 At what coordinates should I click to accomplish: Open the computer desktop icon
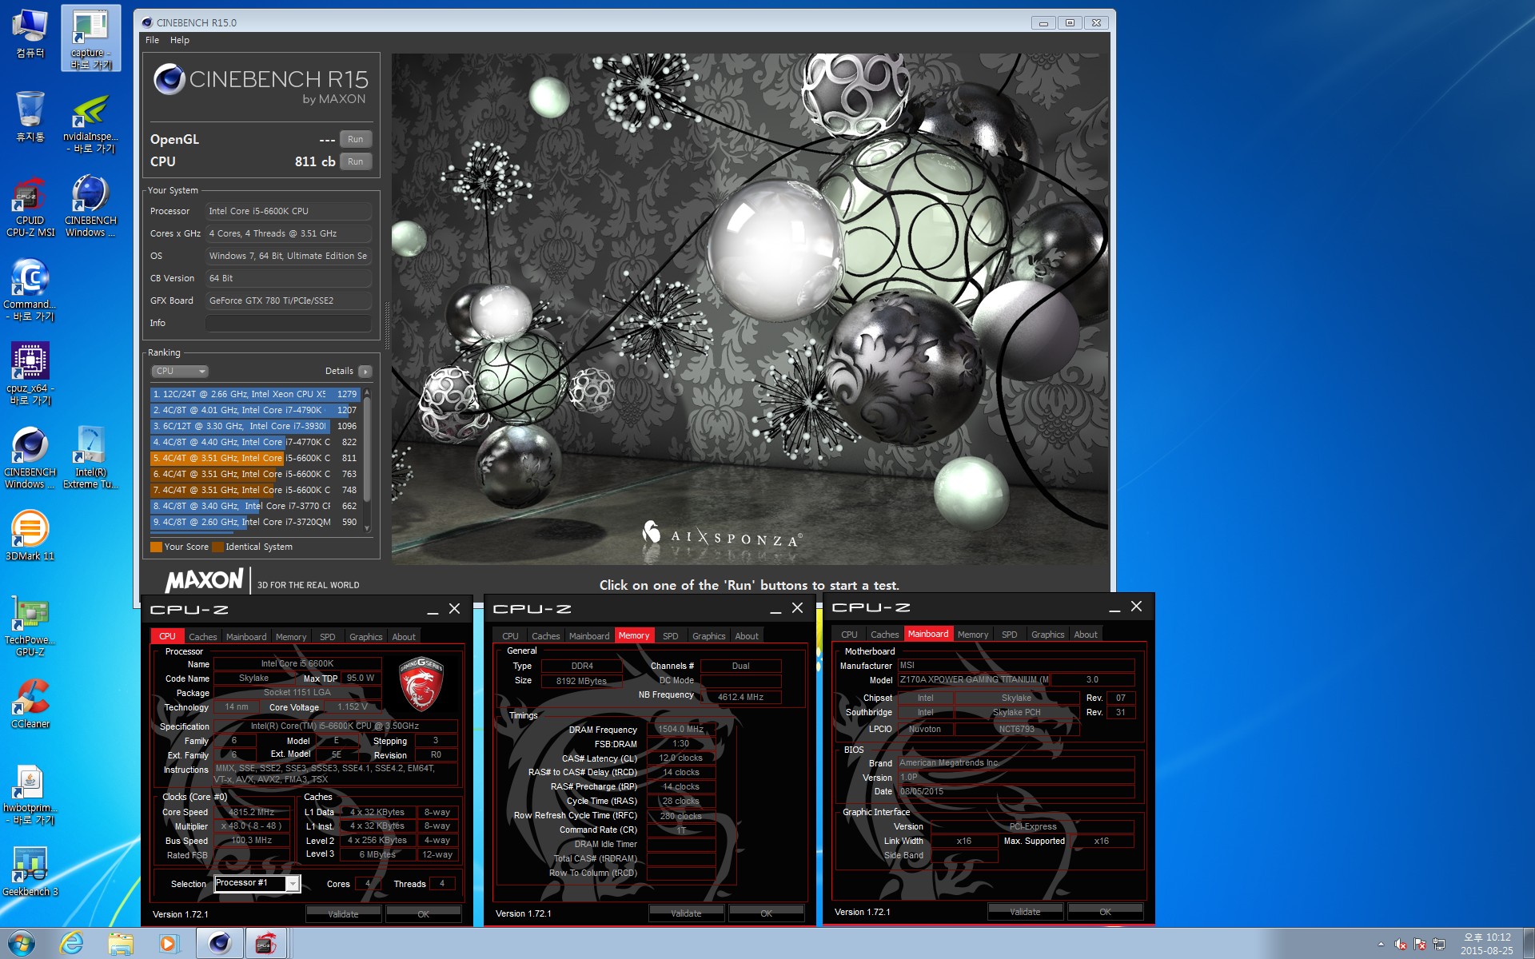[x=30, y=34]
